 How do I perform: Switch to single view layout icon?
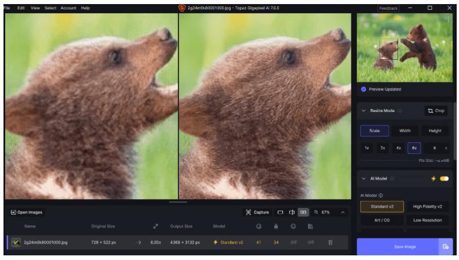[x=280, y=212]
